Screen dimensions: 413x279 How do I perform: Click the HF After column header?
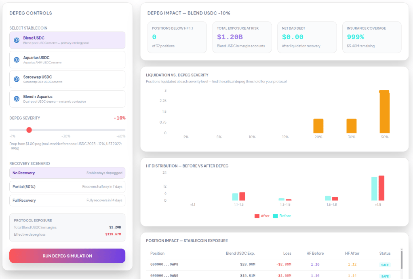(352, 253)
